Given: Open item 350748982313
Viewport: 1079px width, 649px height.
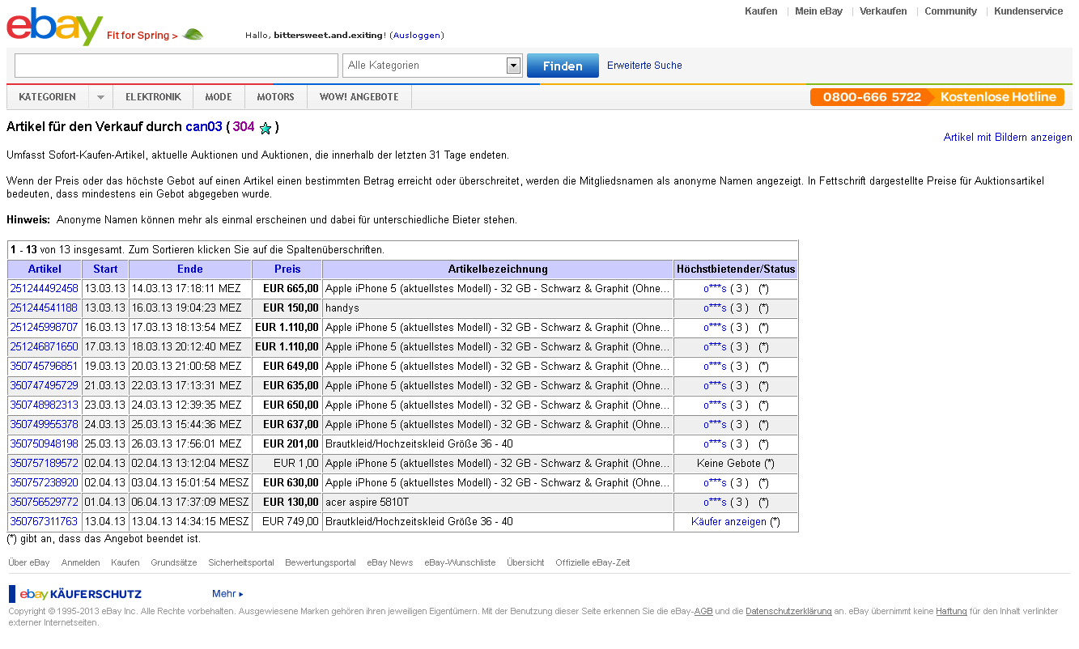Looking at the screenshot, I should point(45,405).
